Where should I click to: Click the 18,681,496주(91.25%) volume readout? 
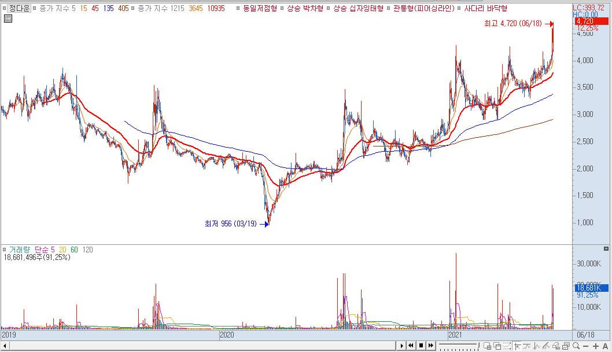(x=37, y=258)
